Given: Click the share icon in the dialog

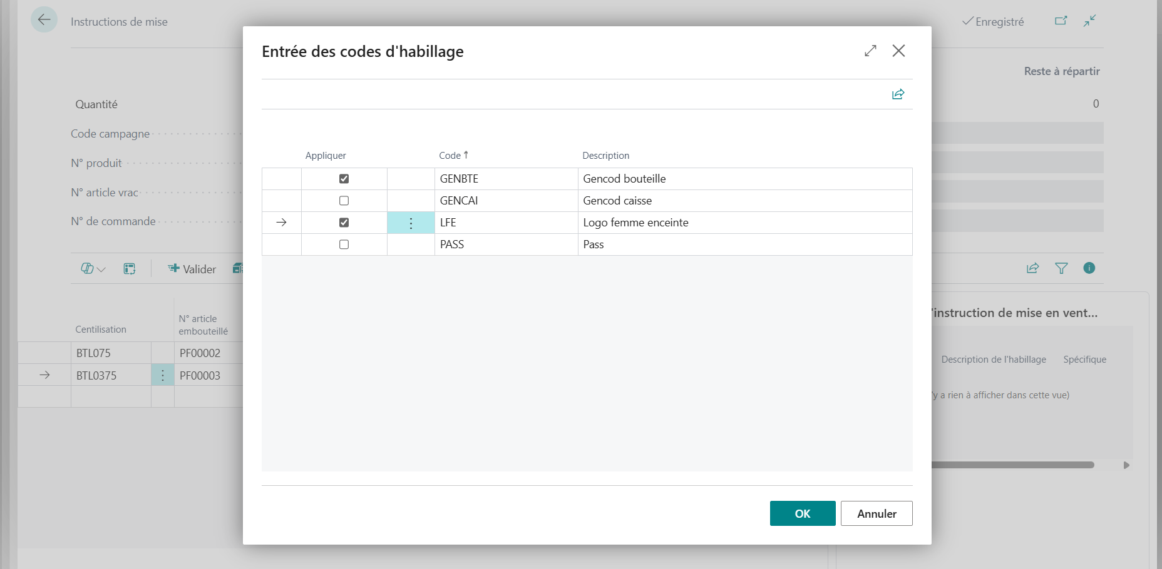Looking at the screenshot, I should click(x=898, y=94).
